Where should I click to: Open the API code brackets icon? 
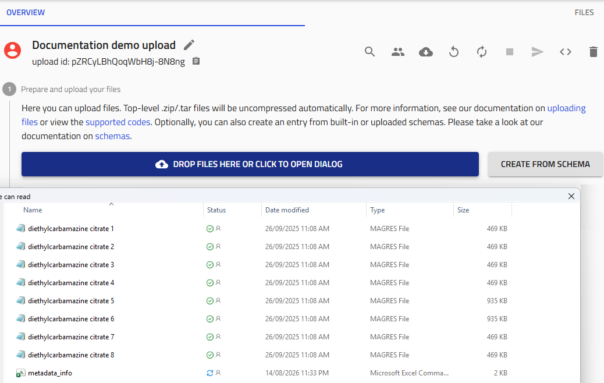tap(566, 52)
